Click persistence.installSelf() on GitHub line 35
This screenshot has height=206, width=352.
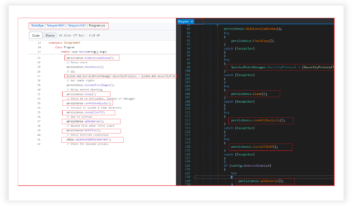pos(86,113)
